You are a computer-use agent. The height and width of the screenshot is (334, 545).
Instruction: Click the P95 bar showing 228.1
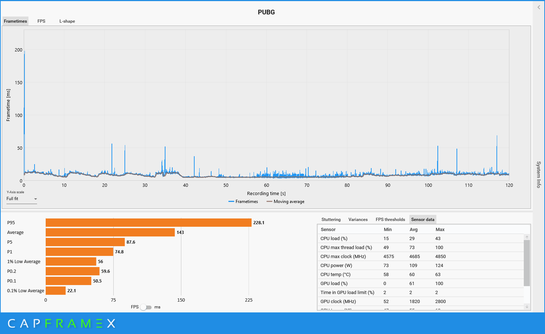[149, 223]
